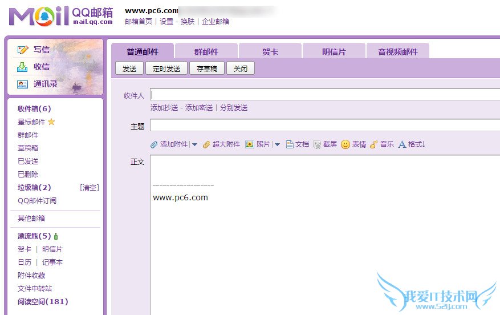Click the 主题 subject input field
This screenshot has height=315, width=500.
(325, 125)
